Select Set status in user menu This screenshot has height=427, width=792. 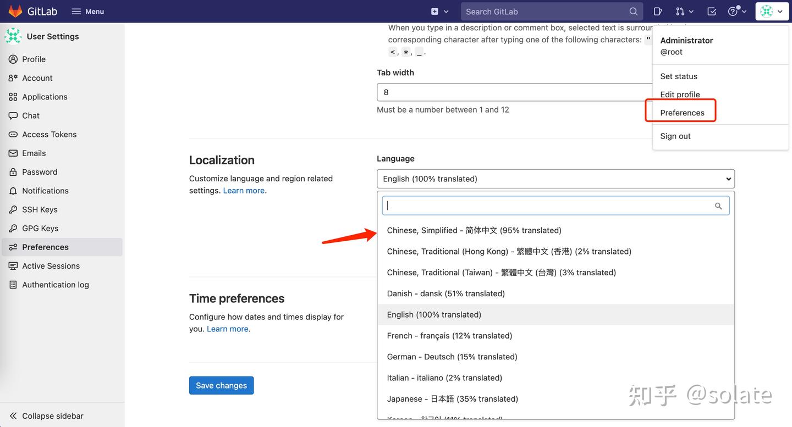click(678, 76)
